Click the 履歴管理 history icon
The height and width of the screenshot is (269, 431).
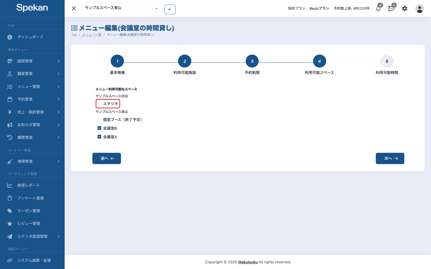click(x=10, y=137)
